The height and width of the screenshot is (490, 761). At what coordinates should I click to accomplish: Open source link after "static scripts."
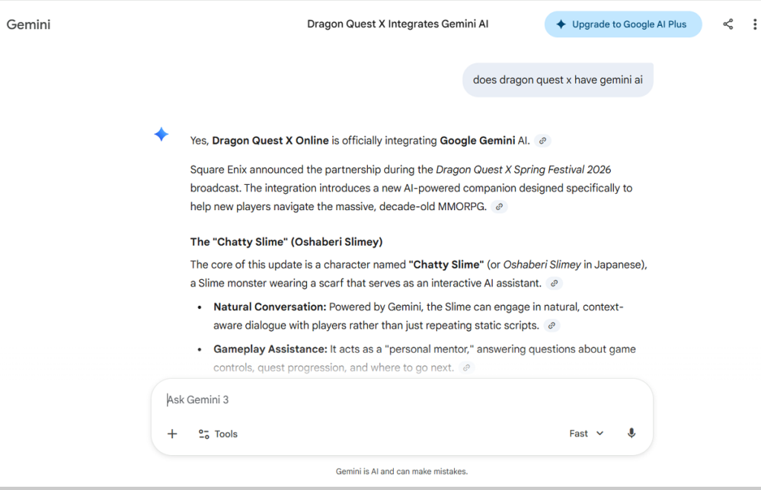click(x=551, y=326)
